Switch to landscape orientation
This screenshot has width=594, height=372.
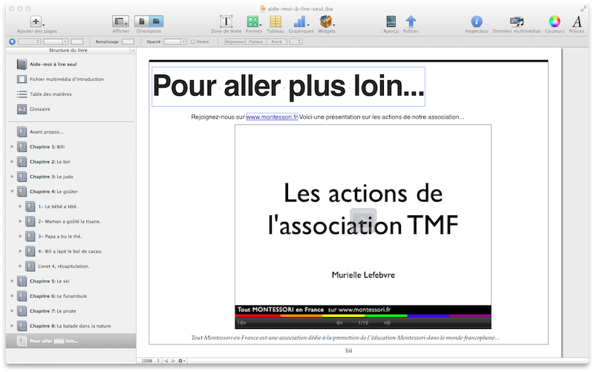pyautogui.click(x=157, y=22)
